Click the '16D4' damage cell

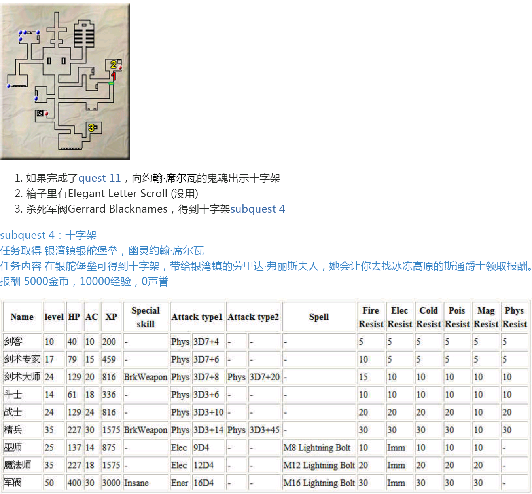tap(208, 483)
